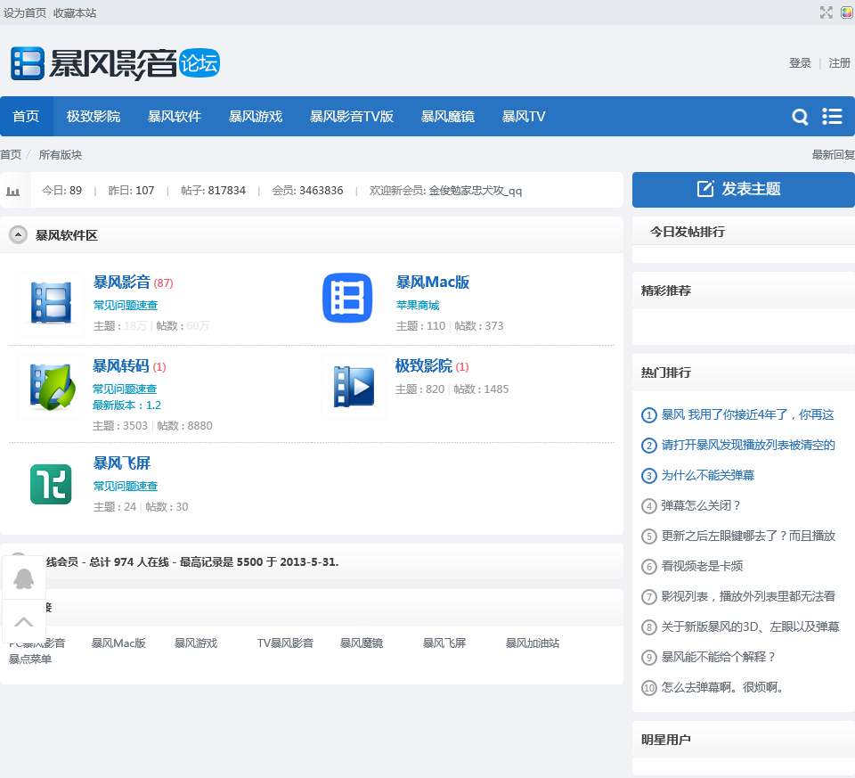Image resolution: width=855 pixels, height=778 pixels.
Task: Toggle widescreen layout icon at top right
Action: 826,12
